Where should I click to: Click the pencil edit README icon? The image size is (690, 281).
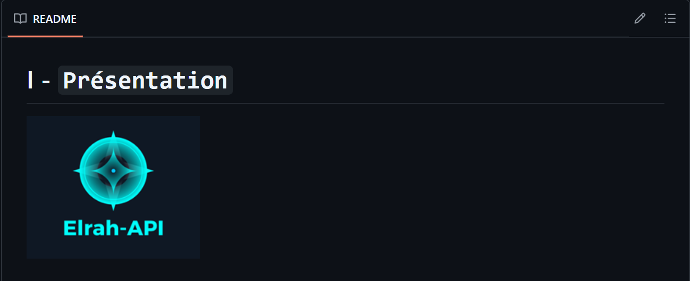click(640, 19)
